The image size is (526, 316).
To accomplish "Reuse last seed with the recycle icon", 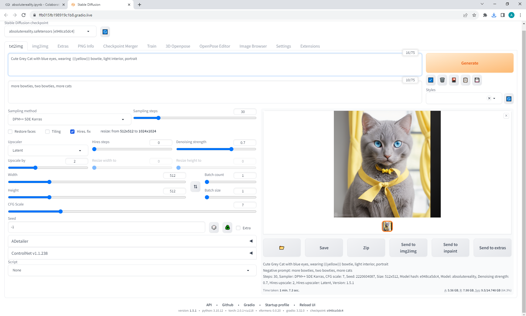I will tap(228, 227).
